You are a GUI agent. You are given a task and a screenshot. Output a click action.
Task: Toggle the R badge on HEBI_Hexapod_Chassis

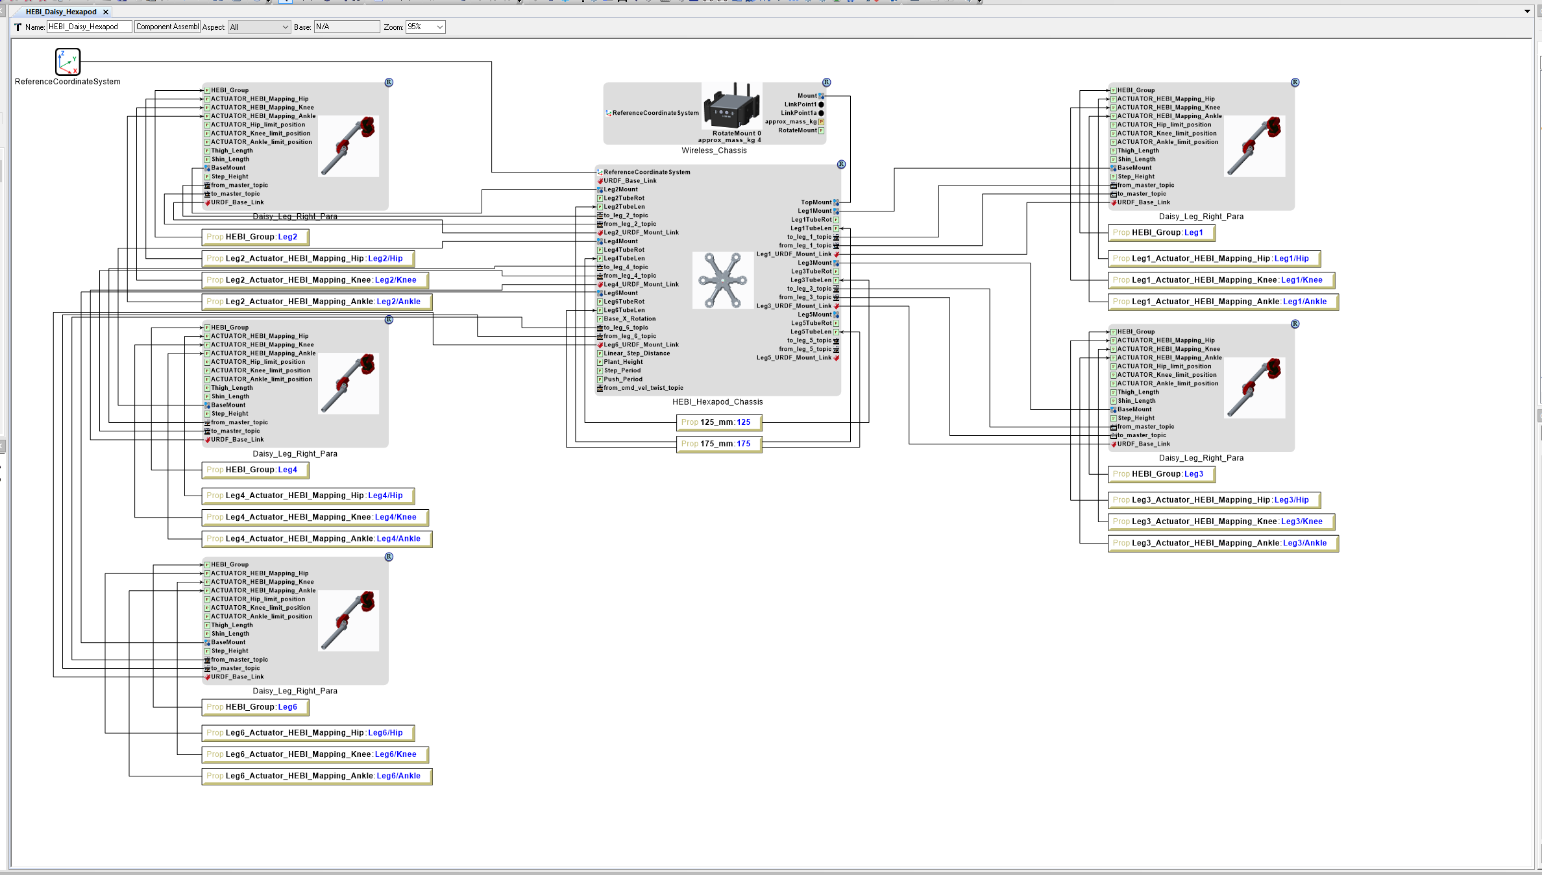pyautogui.click(x=841, y=164)
